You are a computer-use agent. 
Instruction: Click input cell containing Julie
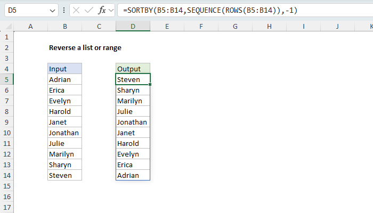coord(64,143)
